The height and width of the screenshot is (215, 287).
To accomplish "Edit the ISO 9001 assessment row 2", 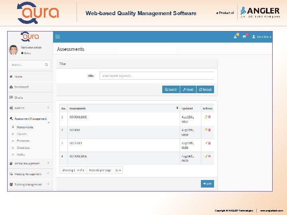I will 206,130.
